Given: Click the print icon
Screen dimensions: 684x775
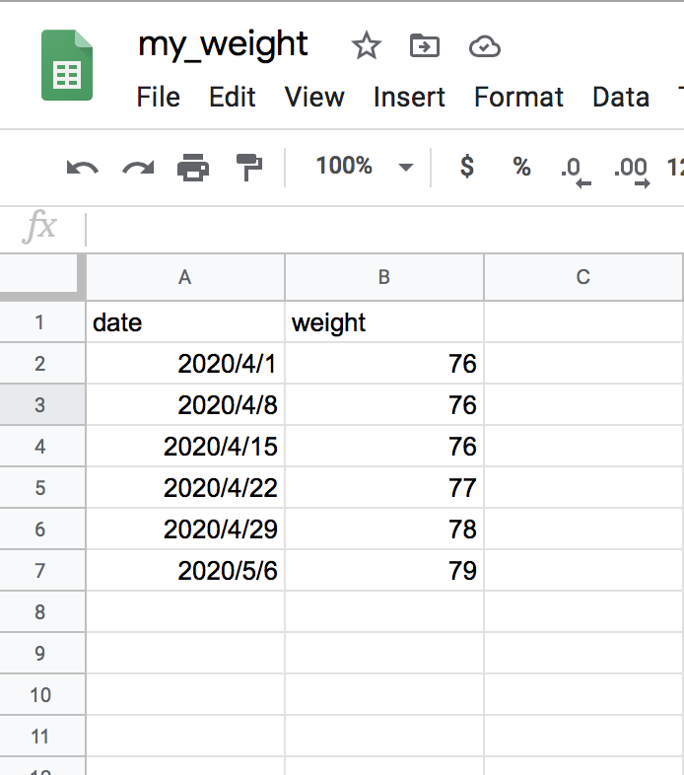Looking at the screenshot, I should point(193,167).
